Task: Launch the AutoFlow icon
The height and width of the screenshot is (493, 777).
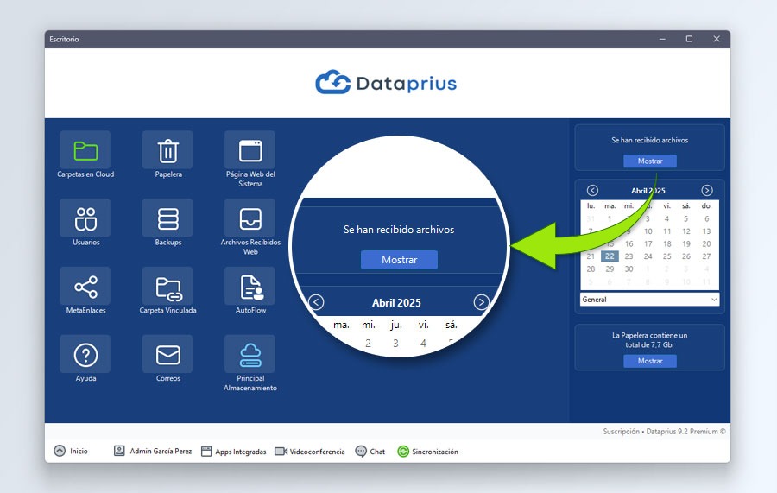Action: click(x=250, y=286)
